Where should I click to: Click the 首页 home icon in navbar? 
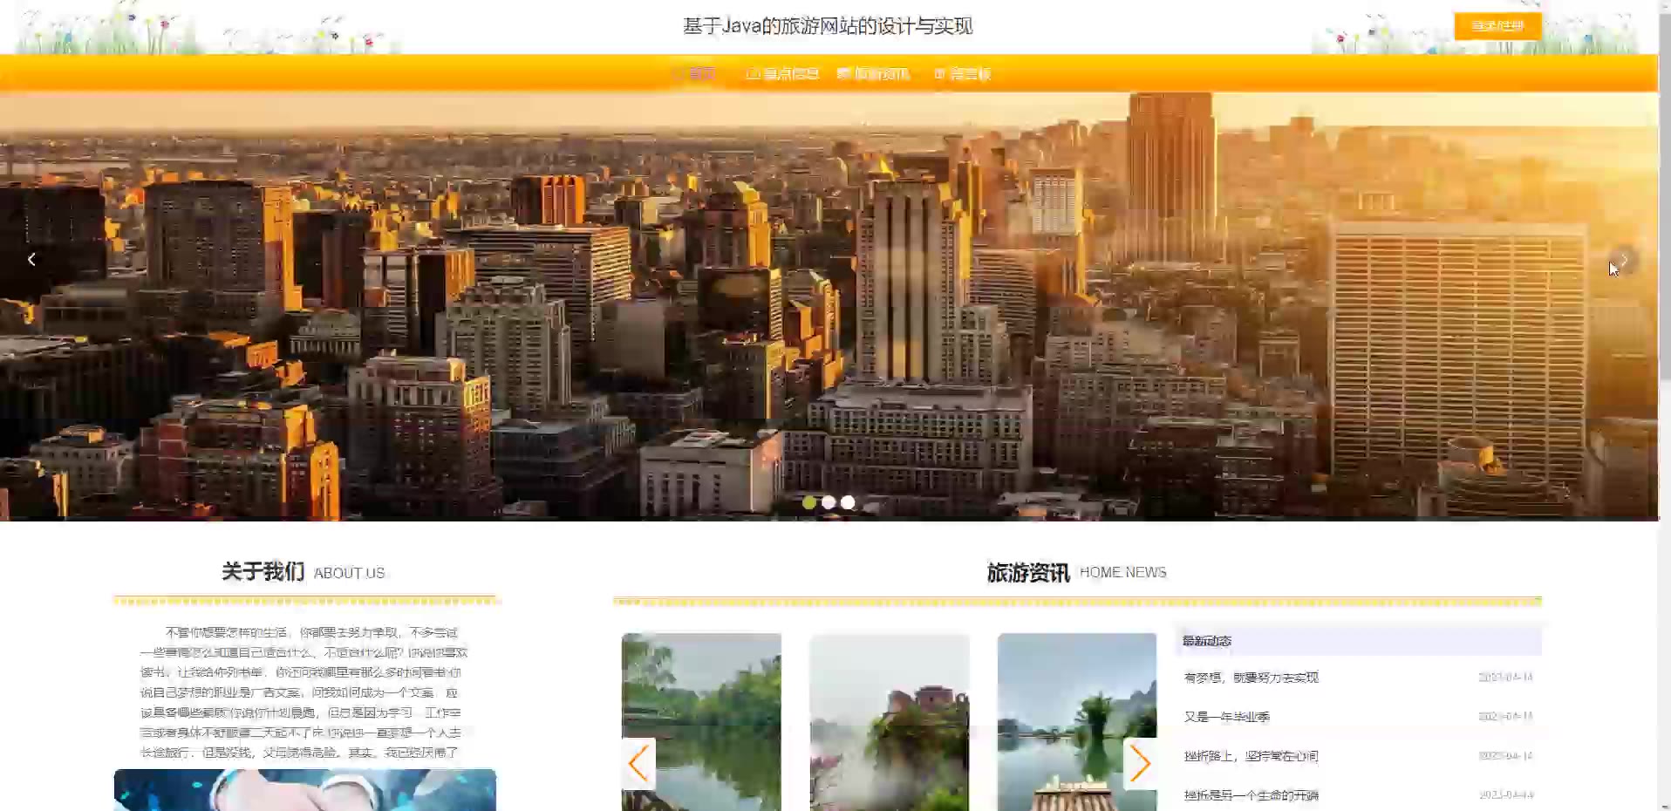click(x=679, y=73)
